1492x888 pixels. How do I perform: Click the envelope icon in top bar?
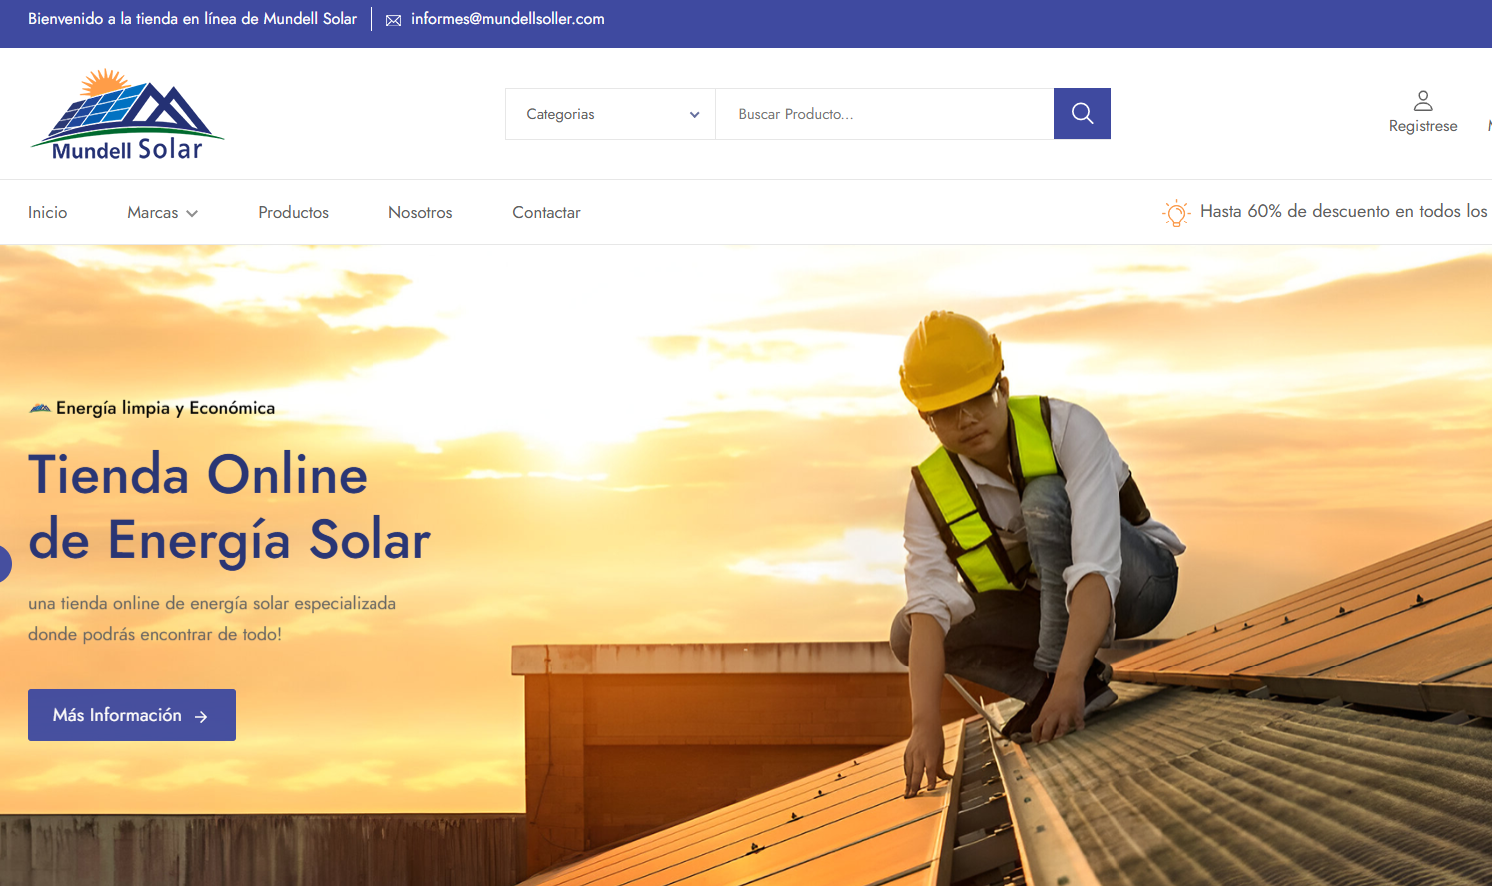pyautogui.click(x=394, y=20)
